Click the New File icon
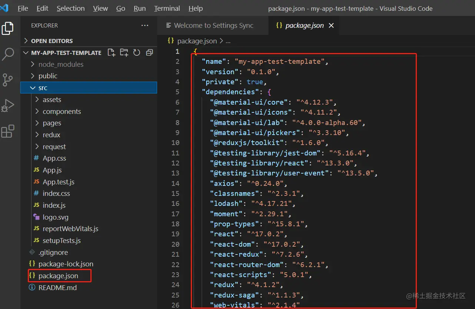The width and height of the screenshot is (475, 309). coord(111,53)
